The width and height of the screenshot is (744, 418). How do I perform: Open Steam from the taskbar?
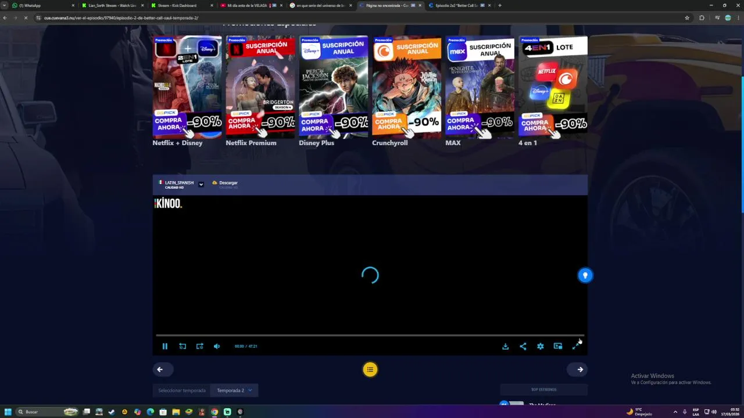[112, 412]
